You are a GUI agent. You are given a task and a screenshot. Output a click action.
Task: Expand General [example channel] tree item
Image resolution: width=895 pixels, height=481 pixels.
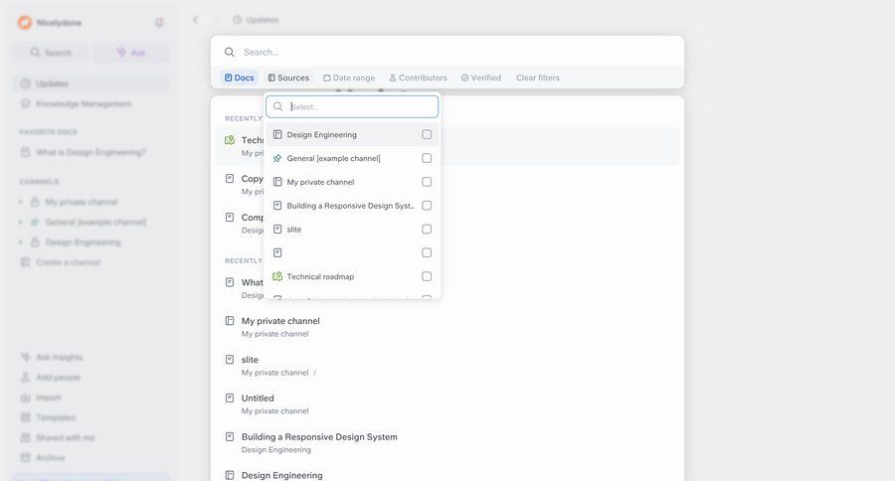(x=21, y=222)
